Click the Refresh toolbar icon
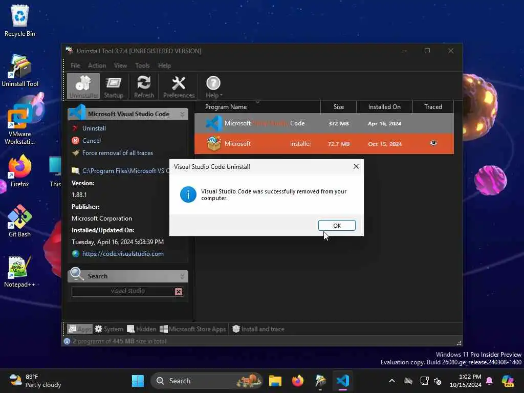Screen dimensions: 524x393 (x=144, y=86)
